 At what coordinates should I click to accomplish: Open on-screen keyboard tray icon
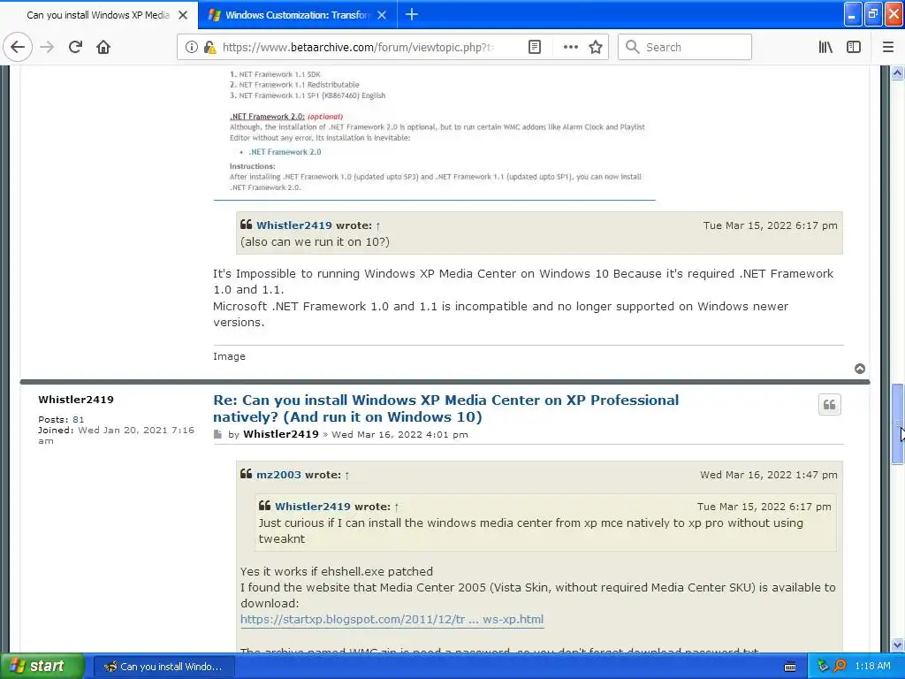tap(790, 667)
